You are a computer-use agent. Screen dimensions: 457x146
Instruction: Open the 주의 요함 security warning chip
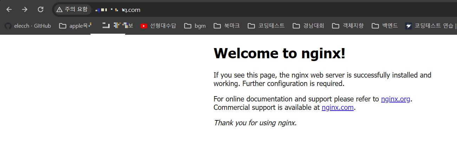72,9
